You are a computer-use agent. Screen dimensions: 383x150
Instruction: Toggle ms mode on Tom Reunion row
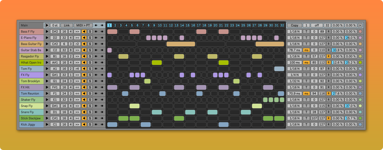pos(306,94)
